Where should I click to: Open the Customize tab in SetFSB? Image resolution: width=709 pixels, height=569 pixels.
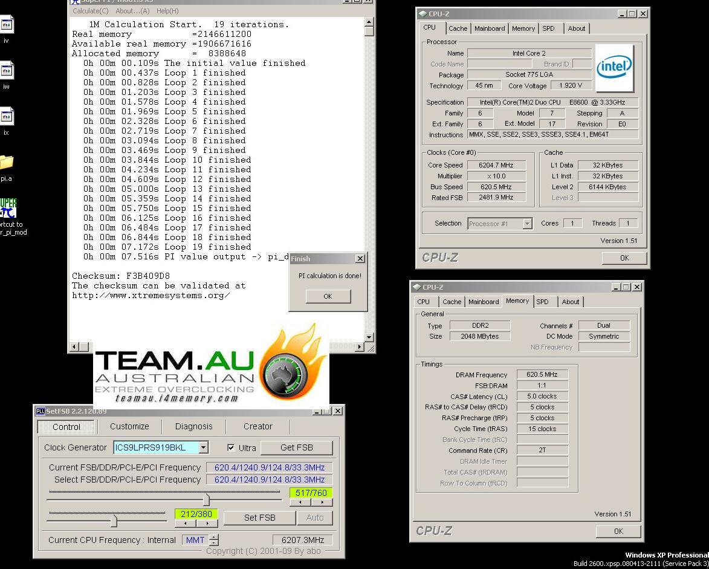point(129,426)
